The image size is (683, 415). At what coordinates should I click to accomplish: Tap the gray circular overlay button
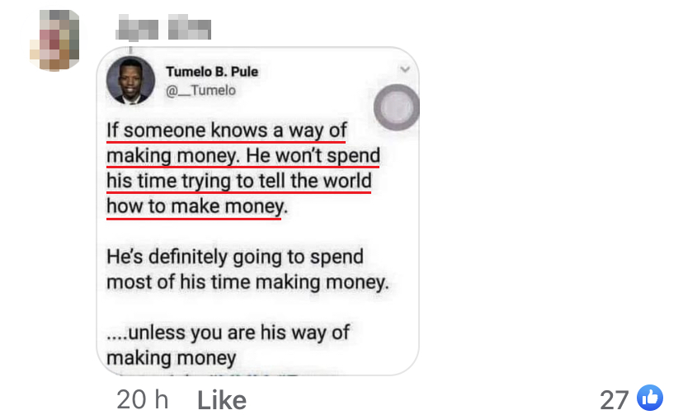[397, 108]
